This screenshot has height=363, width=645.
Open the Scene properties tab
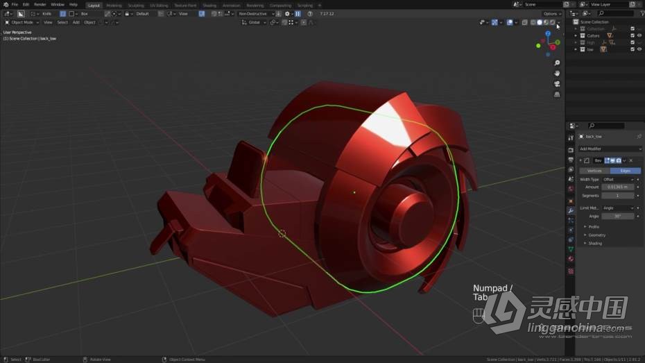571,180
